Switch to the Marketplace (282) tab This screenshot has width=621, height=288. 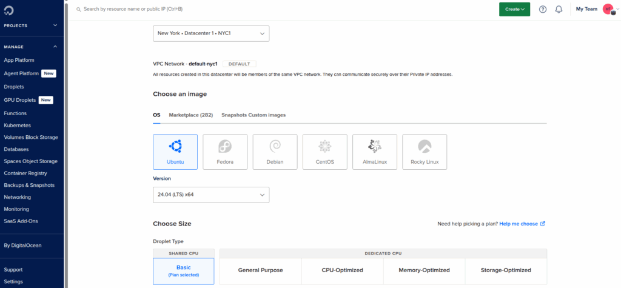(191, 115)
